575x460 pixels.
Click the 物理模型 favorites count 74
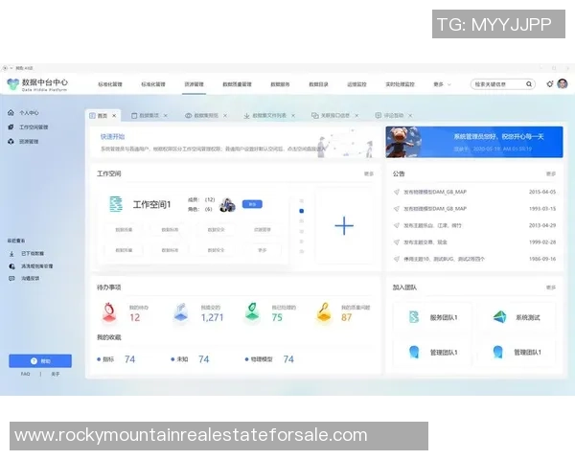click(288, 359)
